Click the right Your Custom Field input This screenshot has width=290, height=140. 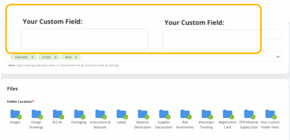(x=211, y=41)
